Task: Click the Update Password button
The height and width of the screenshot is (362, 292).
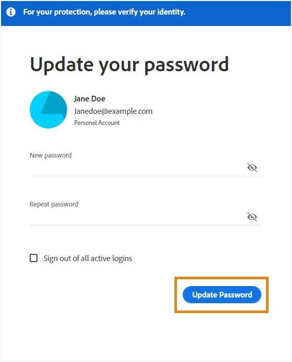Action: coord(222,294)
